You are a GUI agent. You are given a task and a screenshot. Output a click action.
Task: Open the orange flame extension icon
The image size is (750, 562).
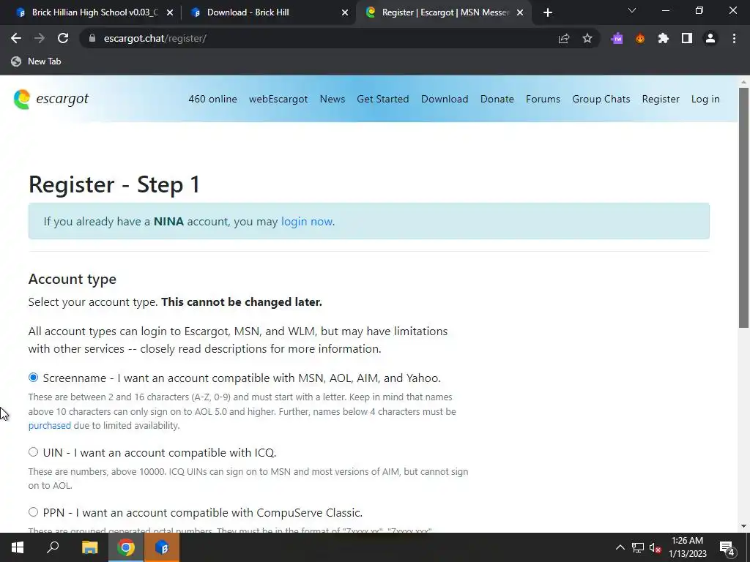[640, 39]
